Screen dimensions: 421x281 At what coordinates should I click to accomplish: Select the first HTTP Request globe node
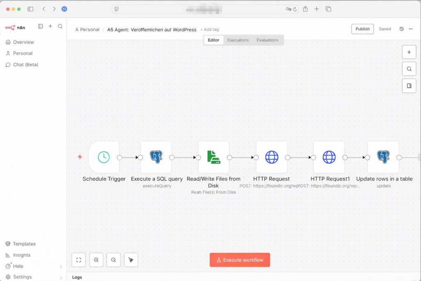(x=271, y=157)
